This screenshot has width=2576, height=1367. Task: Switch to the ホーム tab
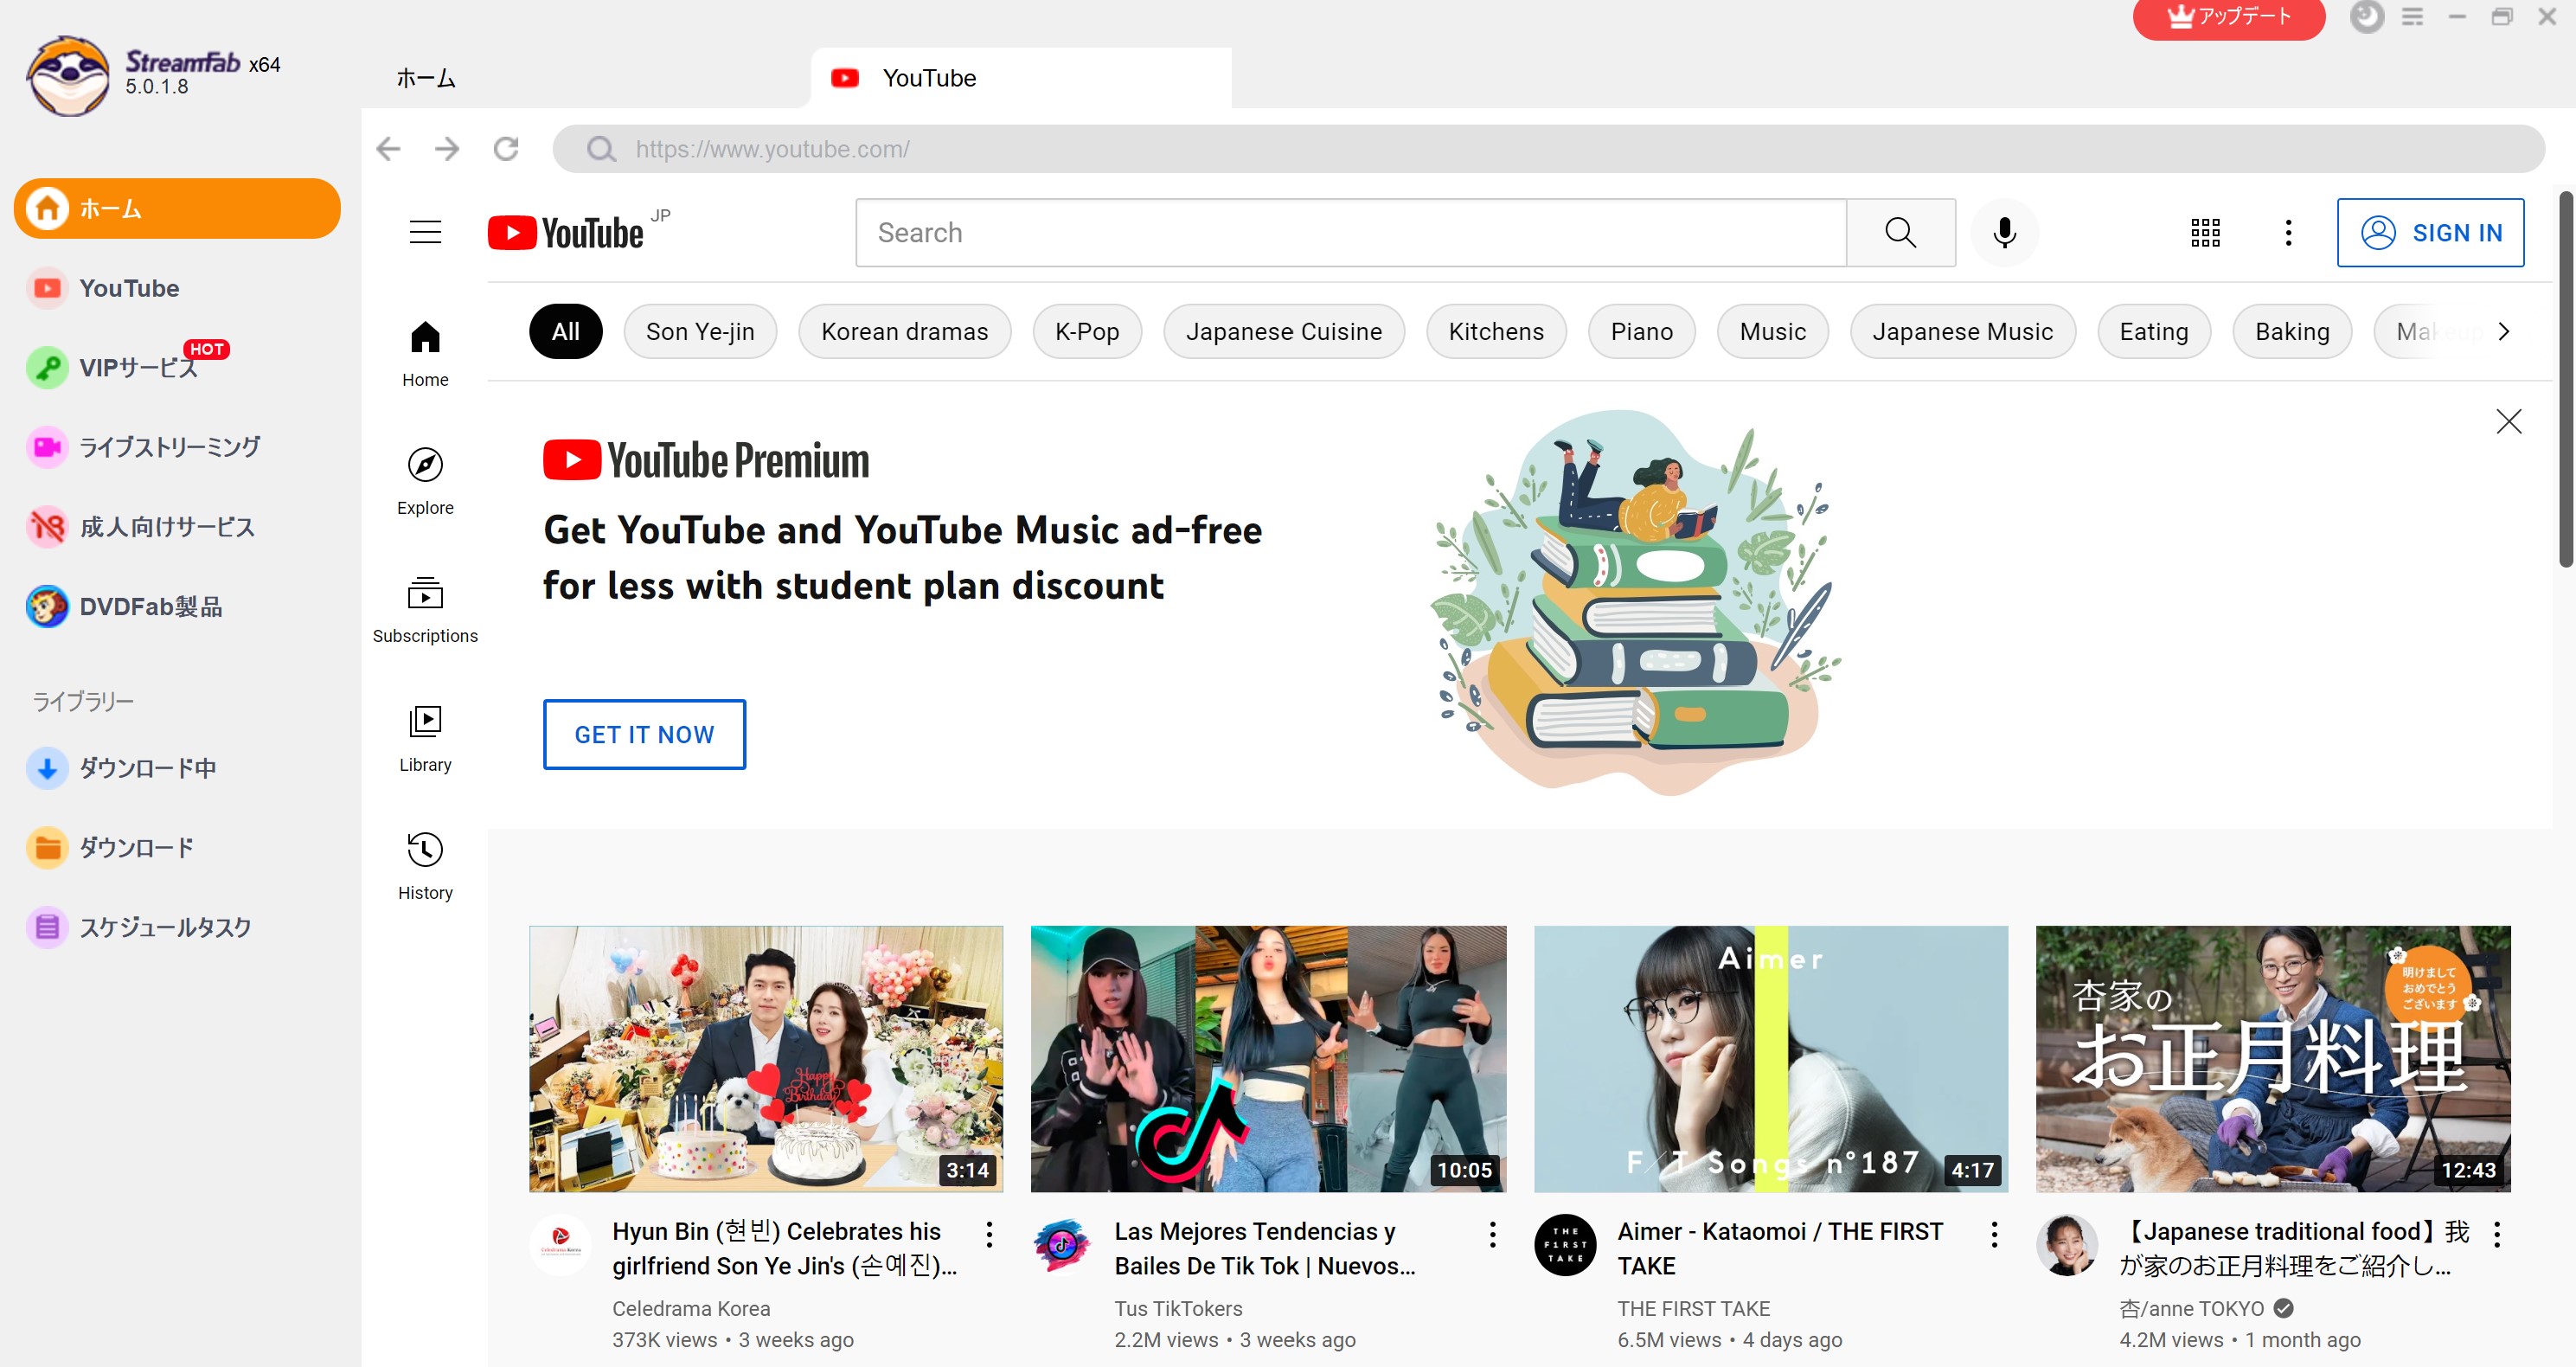point(426,78)
